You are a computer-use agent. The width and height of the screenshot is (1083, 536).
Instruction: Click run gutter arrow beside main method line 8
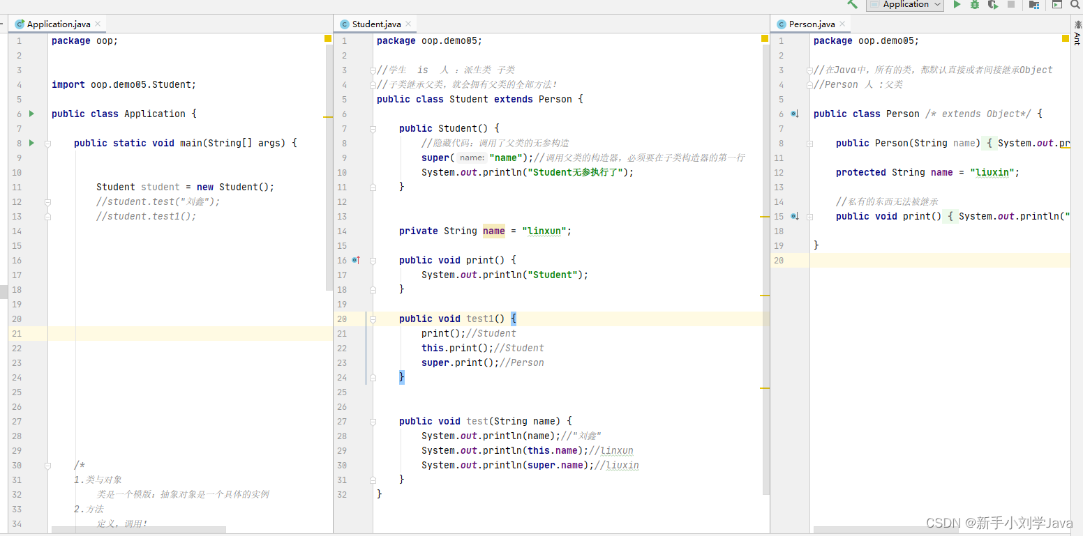tap(31, 143)
